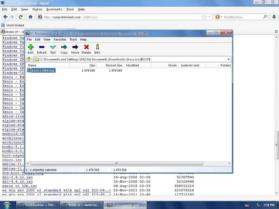Click the browser Back arrow
Image resolution: width=279 pixels, height=209 pixels.
(5, 17)
